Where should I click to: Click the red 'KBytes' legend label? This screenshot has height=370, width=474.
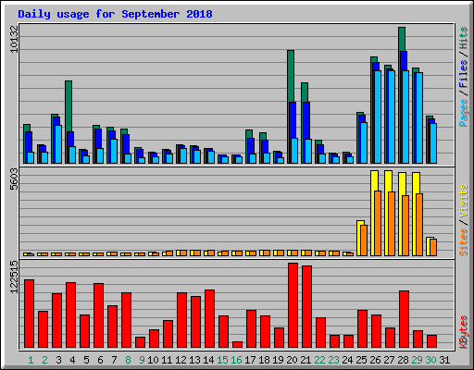[463, 332]
